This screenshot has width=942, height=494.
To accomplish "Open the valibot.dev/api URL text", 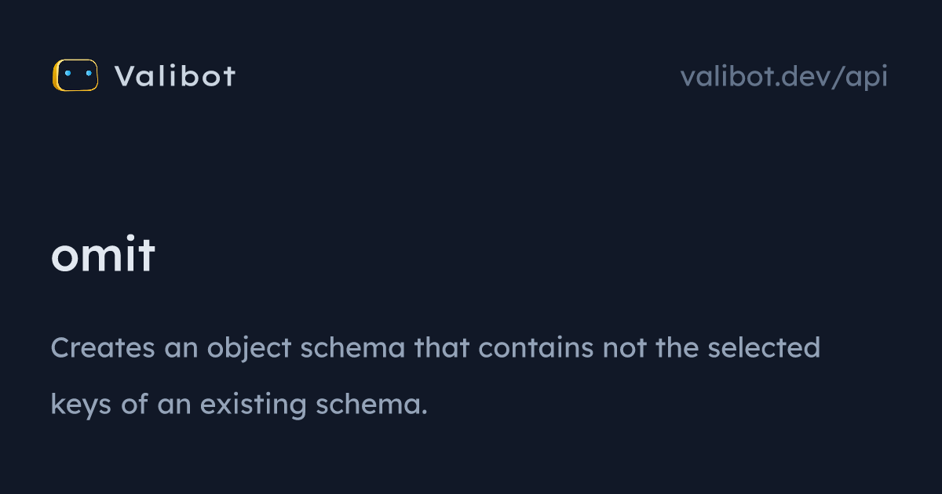I will (x=784, y=76).
